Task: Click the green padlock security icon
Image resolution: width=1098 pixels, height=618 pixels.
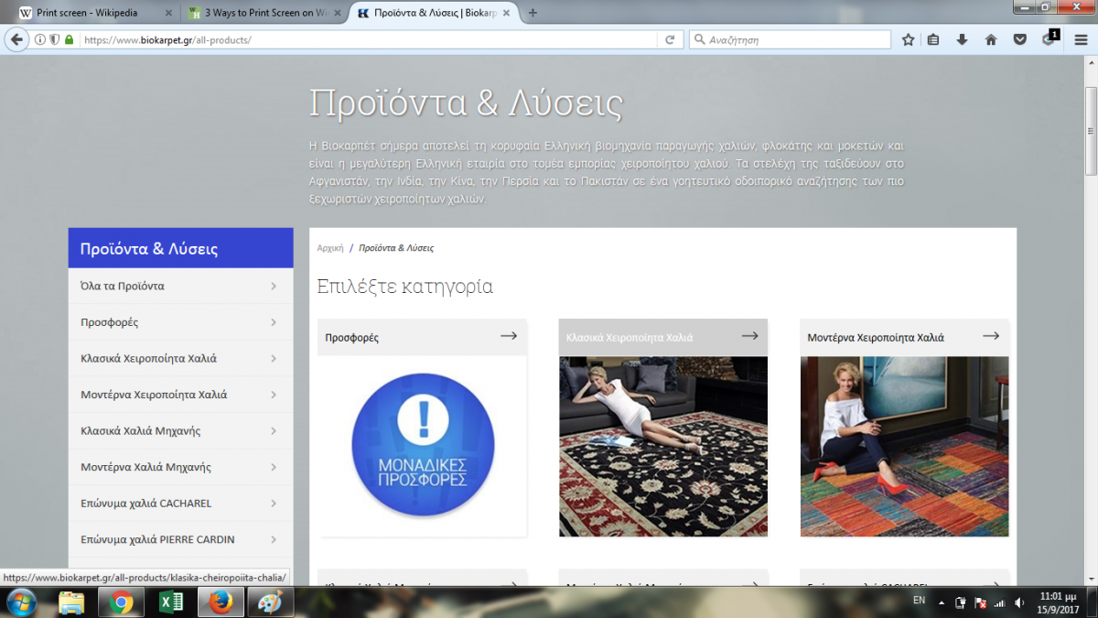Action: click(x=69, y=40)
